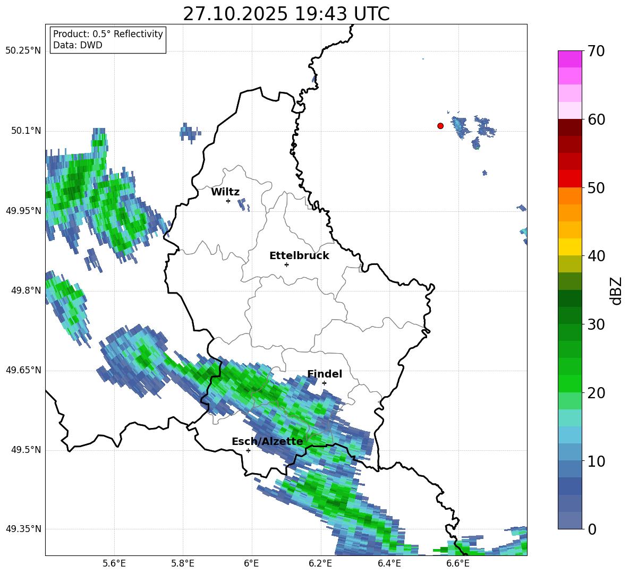Click the 60 dBZ colorbar tick label
Image resolution: width=629 pixels, height=574 pixels.
tap(596, 119)
